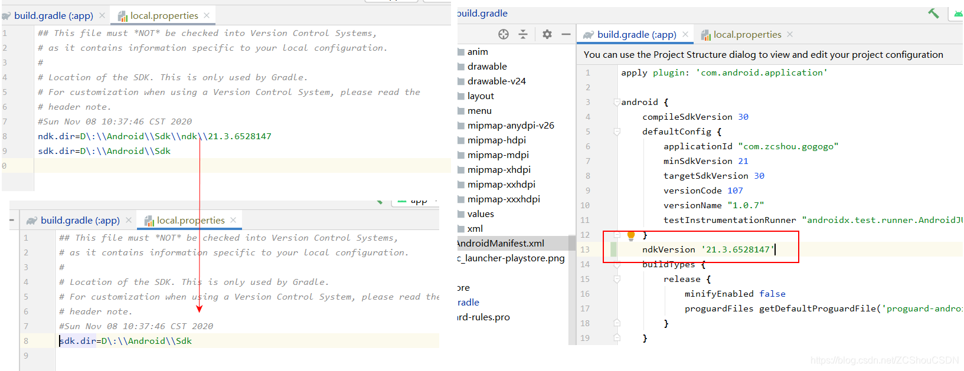Collapse the defaultConfig { fold marker

617,132
